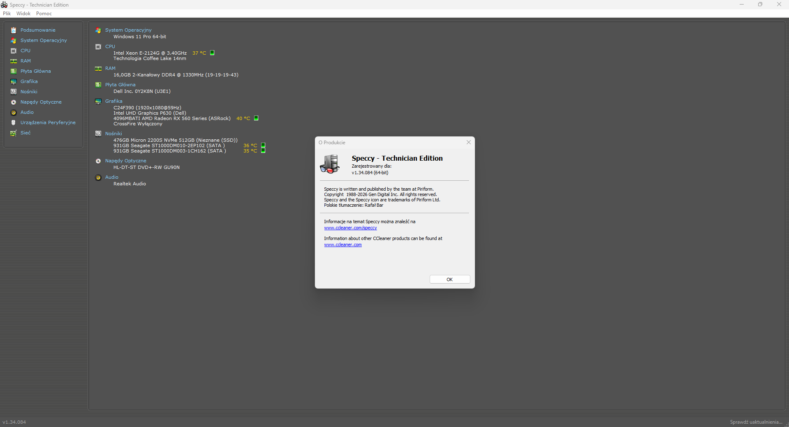Screen dimensions: 789x427
Task: Click the Napędy Optyczne icon in summary panel
Action: coord(98,161)
